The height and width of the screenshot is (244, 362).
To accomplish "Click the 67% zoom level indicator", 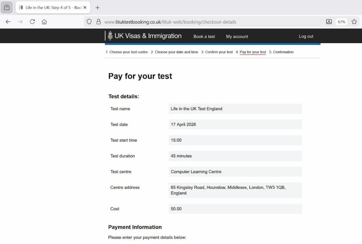I will [x=341, y=22].
